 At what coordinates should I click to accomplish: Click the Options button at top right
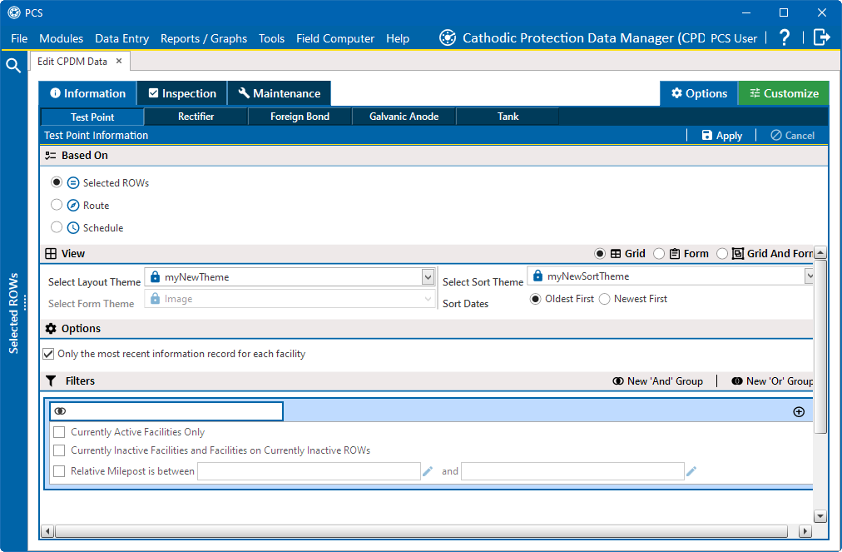pyautogui.click(x=699, y=93)
